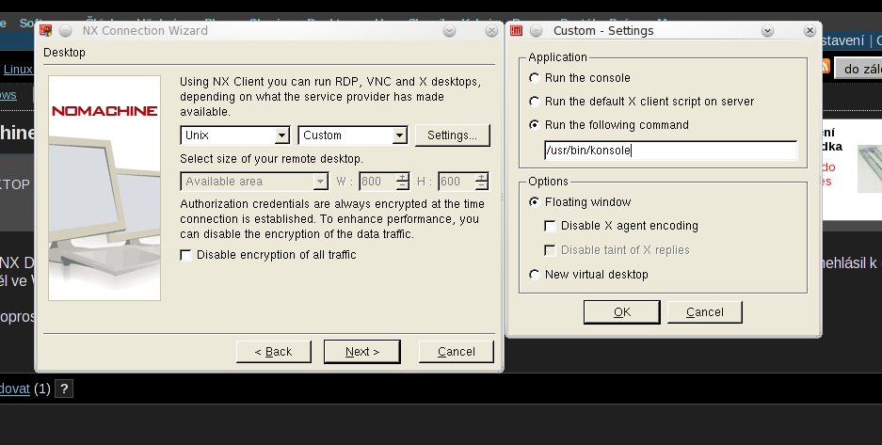Image resolution: width=882 pixels, height=445 pixels.
Task: Close the NX Connection Wizard window
Action: pos(491,30)
